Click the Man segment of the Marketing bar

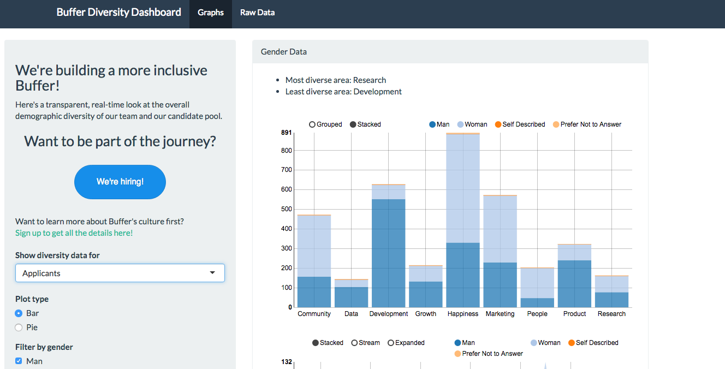(x=500, y=285)
